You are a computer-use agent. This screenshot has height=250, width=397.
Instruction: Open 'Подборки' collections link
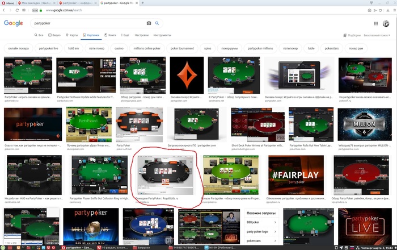click(352, 35)
